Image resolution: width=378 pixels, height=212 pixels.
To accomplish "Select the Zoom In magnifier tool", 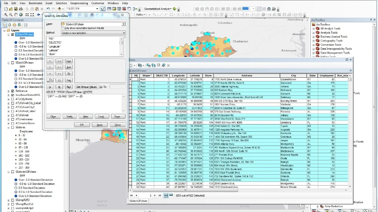I will (x=6, y=15).
